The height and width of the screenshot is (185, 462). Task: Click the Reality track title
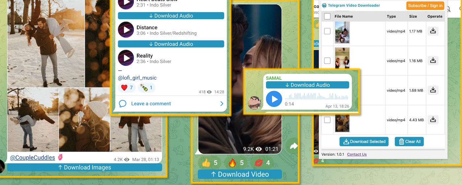[x=145, y=56]
